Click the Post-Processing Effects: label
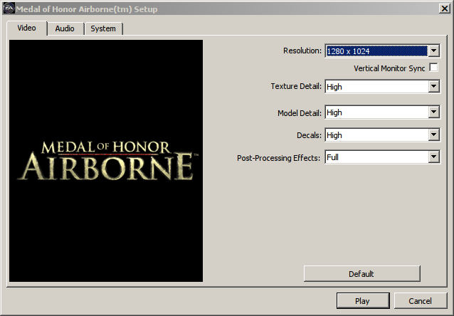The image size is (454, 316). click(x=278, y=158)
